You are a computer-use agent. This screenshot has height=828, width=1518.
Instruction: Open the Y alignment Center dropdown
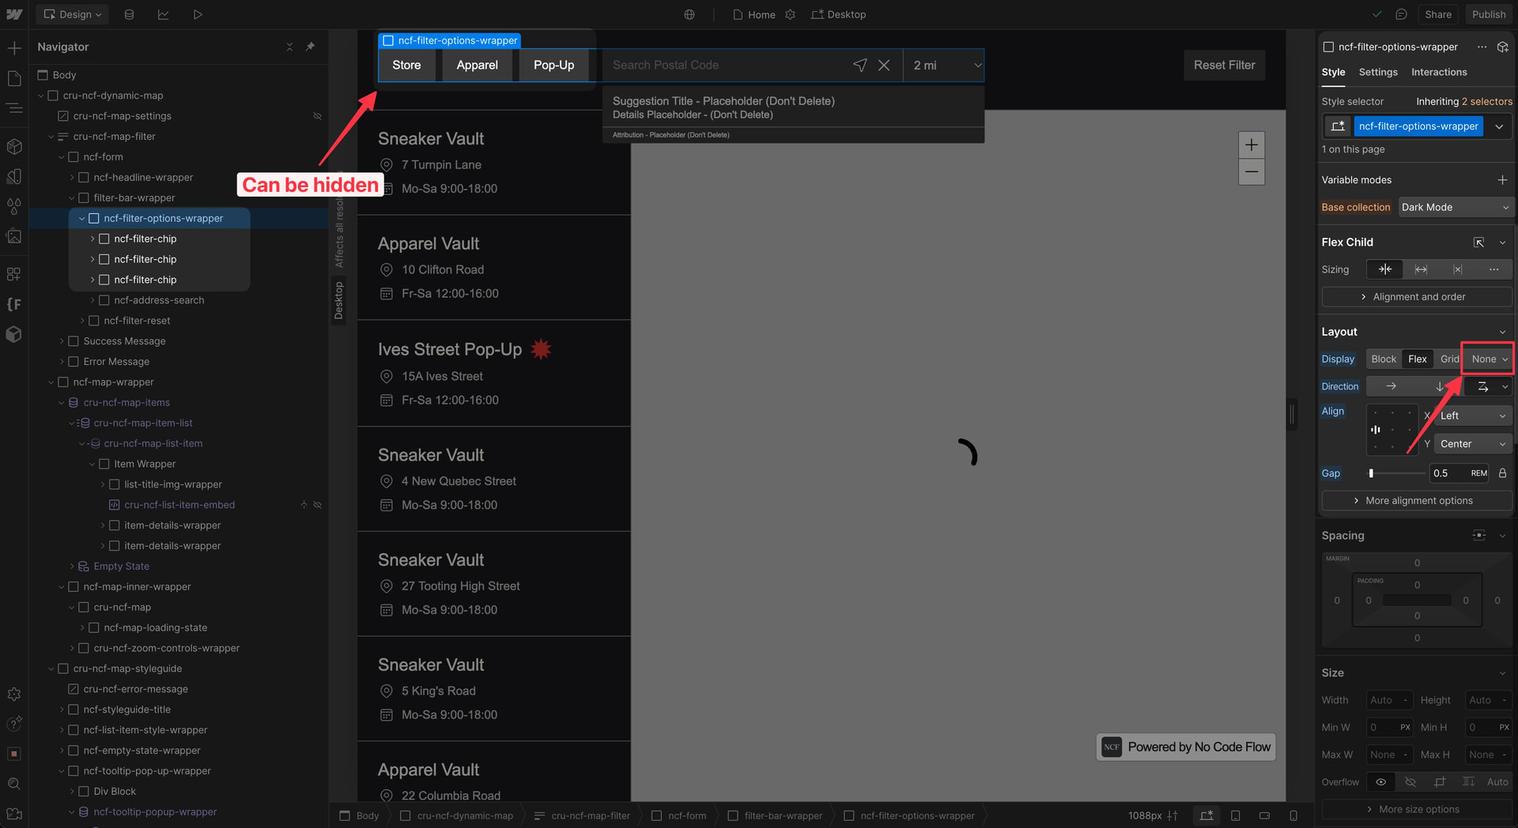click(x=1473, y=444)
